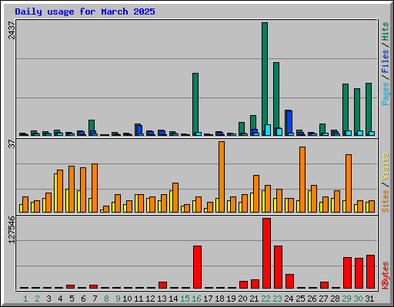This screenshot has width=394, height=307.
Task: Click the cyan 'Pages' legend label
Action: point(386,94)
